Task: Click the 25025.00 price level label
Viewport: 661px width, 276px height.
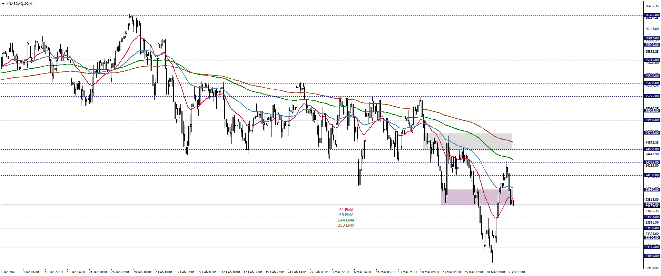Action: (652, 111)
